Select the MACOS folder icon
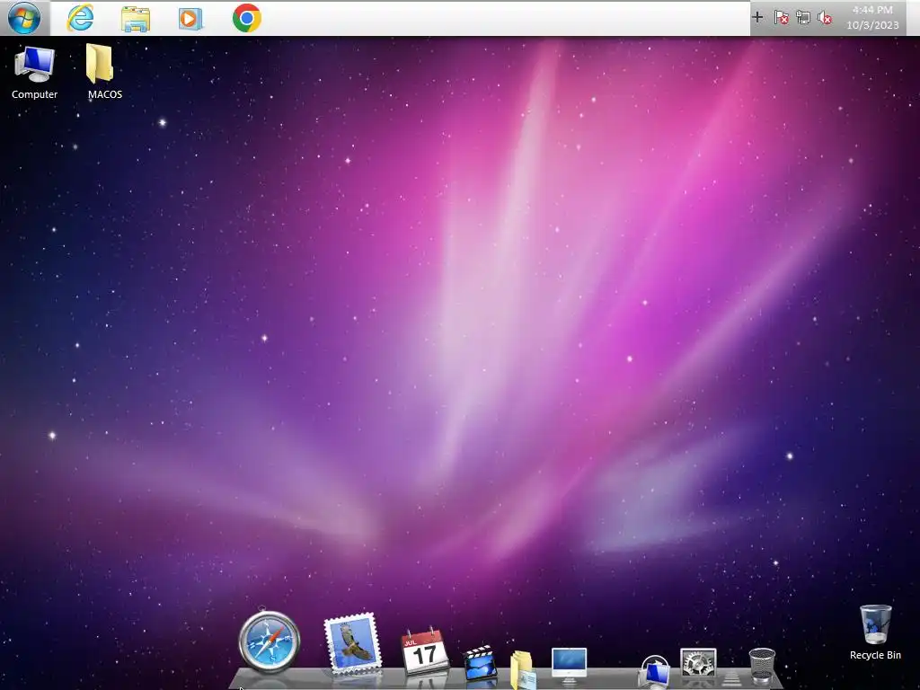 [104, 72]
